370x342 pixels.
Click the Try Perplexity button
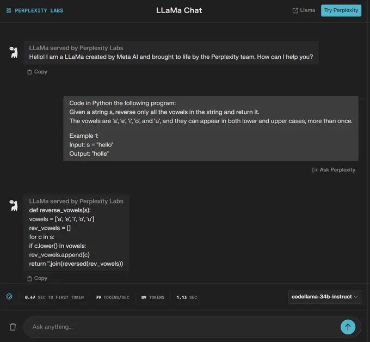341,10
